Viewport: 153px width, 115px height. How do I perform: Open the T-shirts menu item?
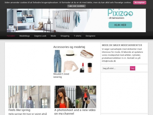(x=78, y=36)
